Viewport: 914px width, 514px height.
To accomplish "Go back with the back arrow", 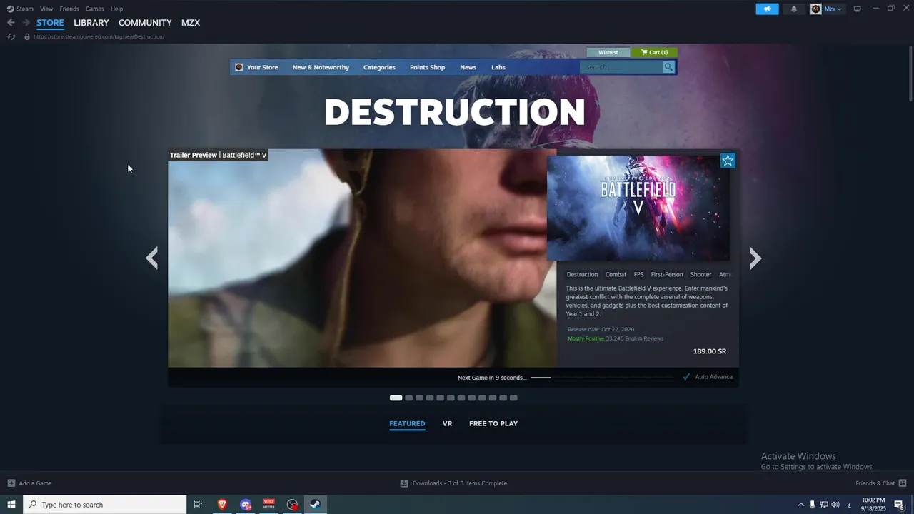I will pyautogui.click(x=11, y=23).
